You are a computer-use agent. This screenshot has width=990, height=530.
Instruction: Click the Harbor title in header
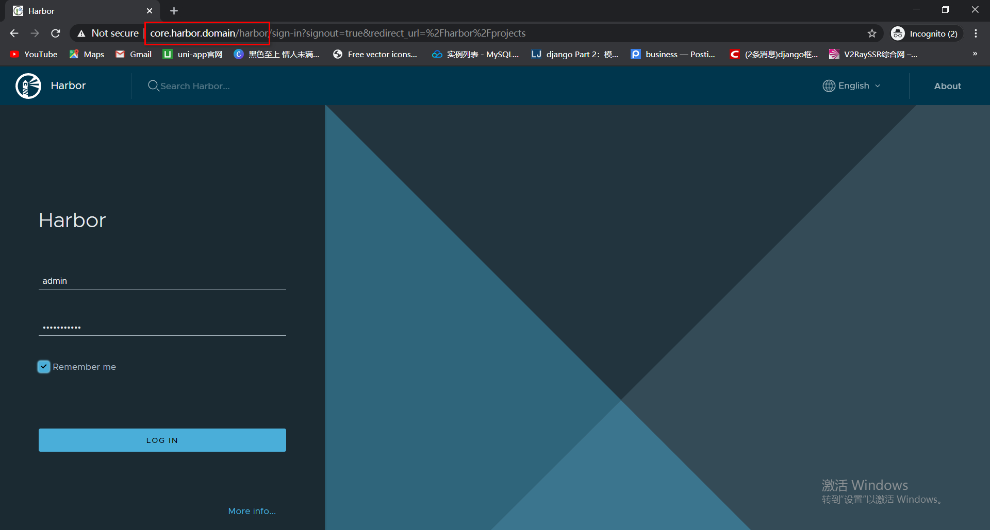pyautogui.click(x=68, y=86)
